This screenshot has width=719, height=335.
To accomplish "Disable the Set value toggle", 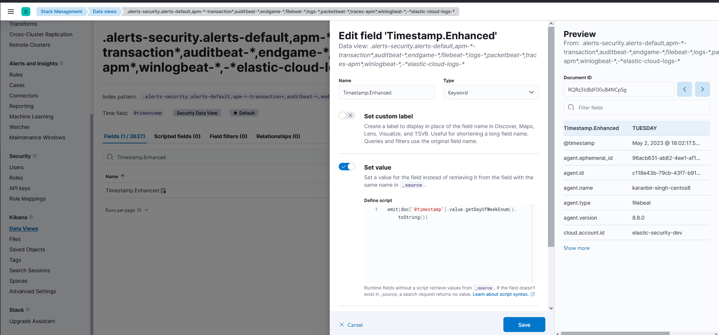I will pos(347,167).
